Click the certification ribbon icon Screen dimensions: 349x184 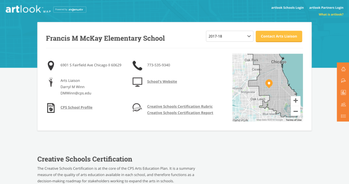point(137,108)
